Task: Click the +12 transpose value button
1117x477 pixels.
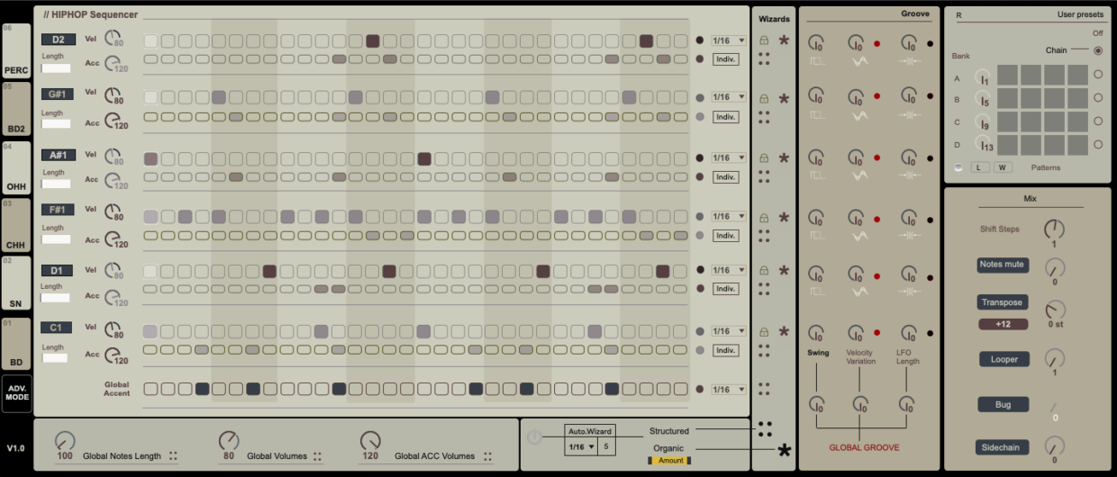Action: tap(1002, 324)
